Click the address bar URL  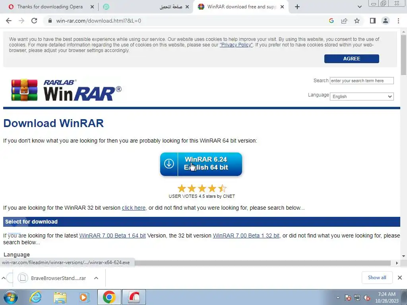point(99,21)
